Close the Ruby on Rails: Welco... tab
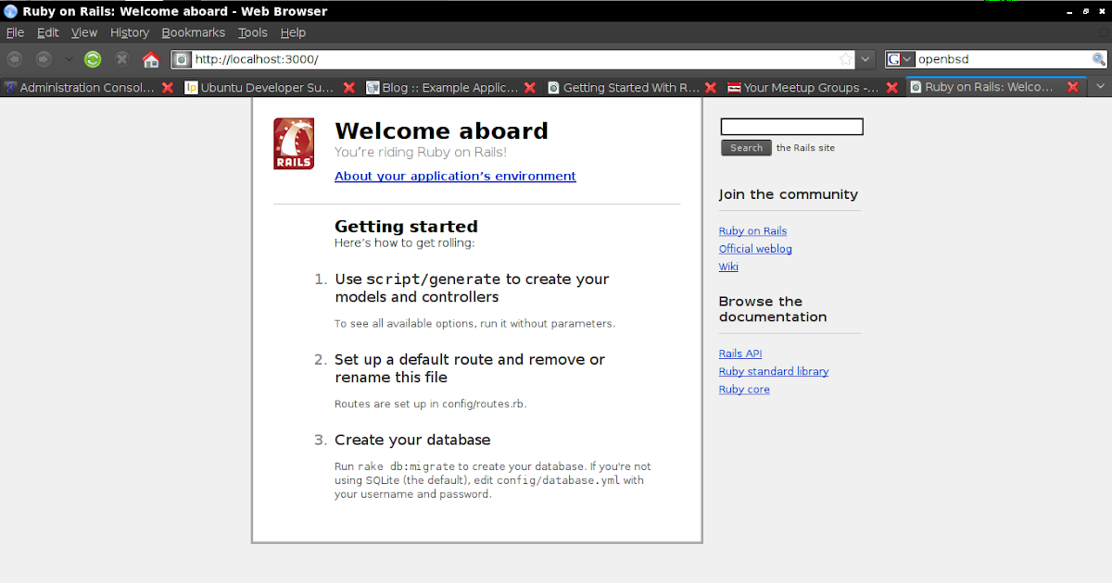This screenshot has width=1112, height=583. (x=1072, y=87)
